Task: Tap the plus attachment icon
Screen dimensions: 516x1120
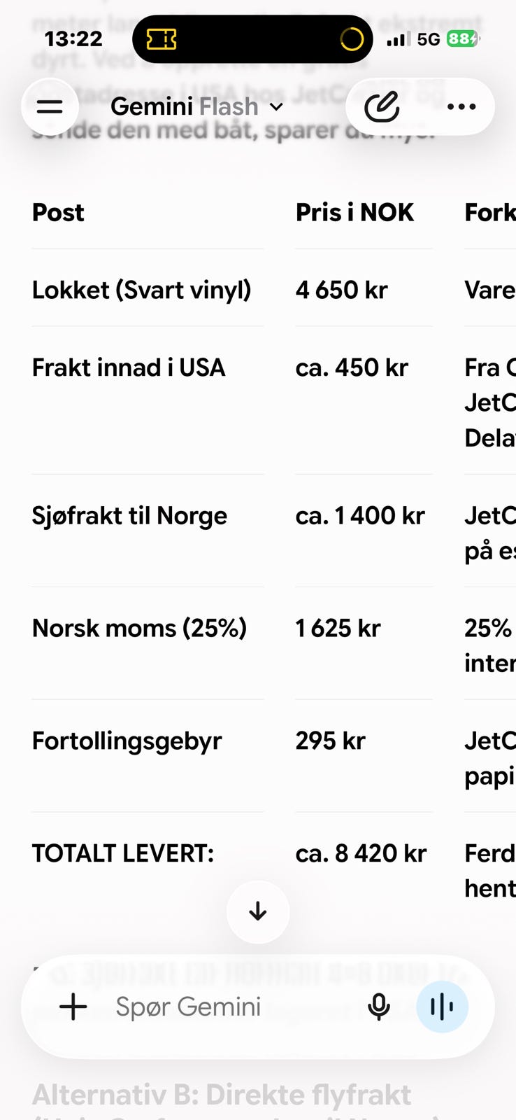Action: tap(73, 1007)
